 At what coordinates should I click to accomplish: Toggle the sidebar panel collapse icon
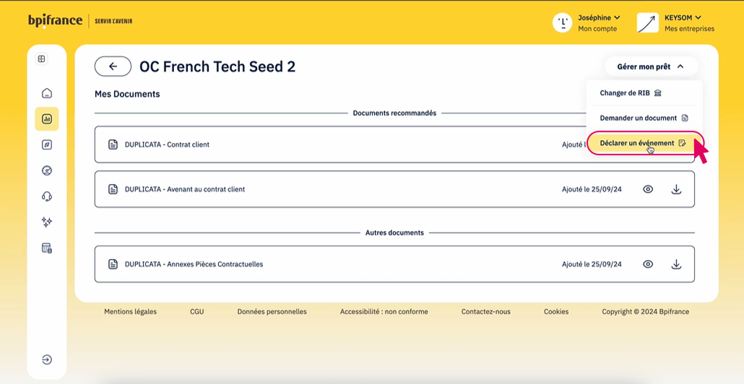(x=42, y=59)
